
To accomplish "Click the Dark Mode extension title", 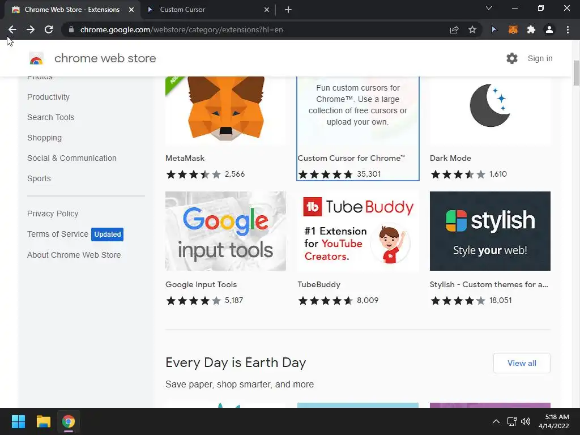I will tap(450, 158).
